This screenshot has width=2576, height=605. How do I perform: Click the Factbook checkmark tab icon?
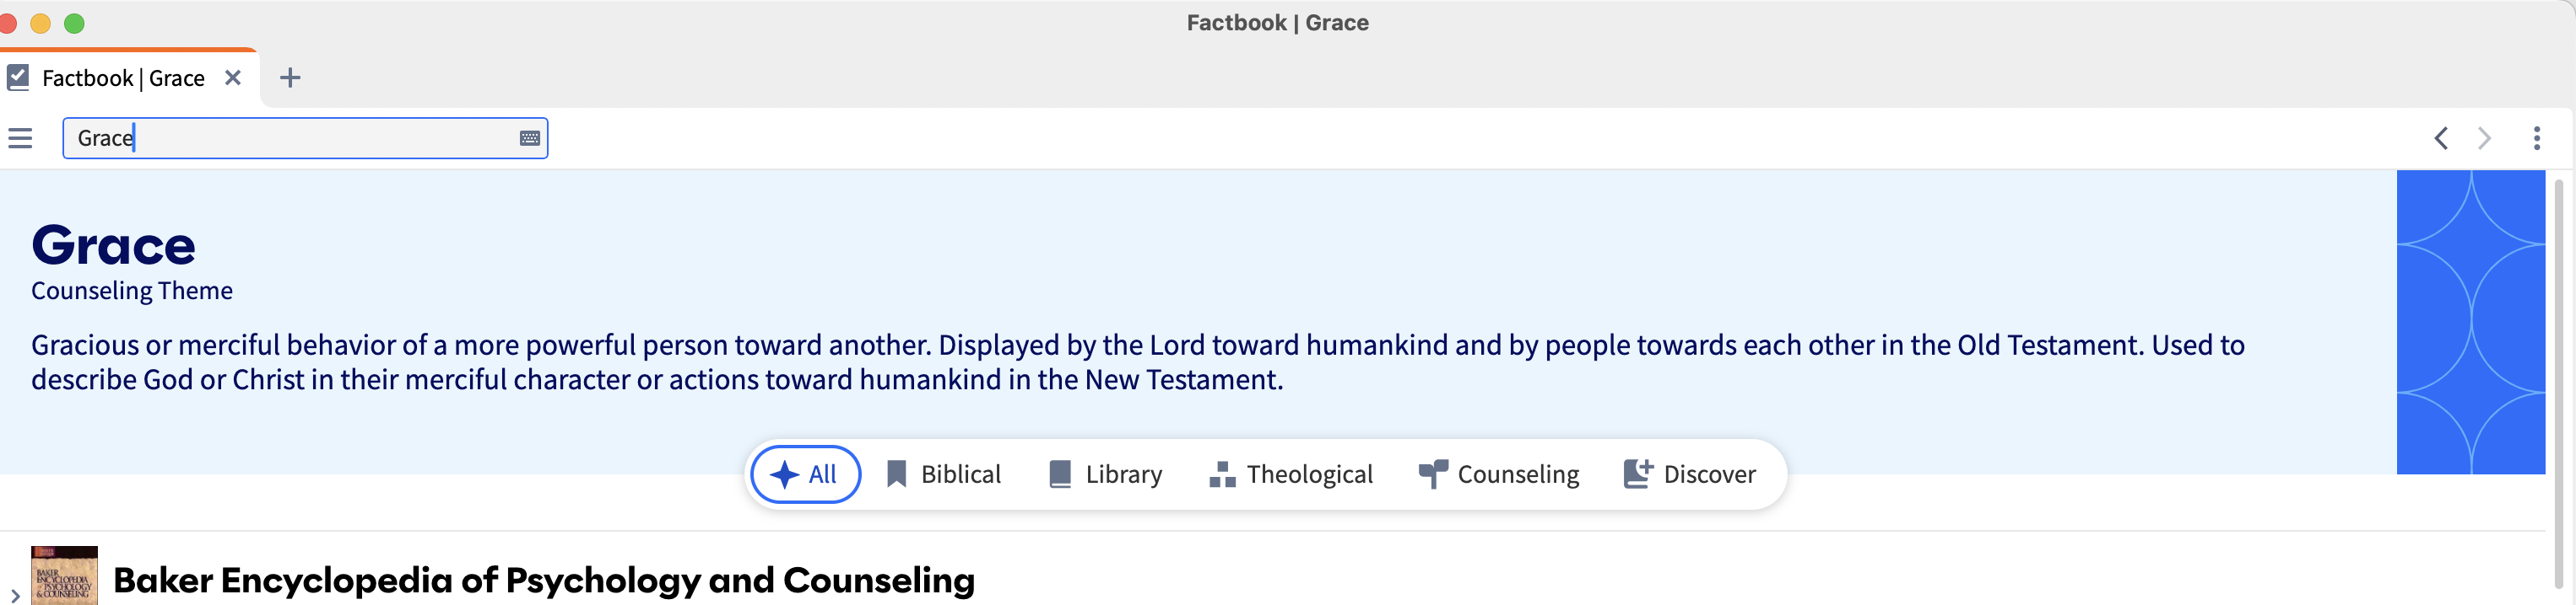tap(18, 78)
